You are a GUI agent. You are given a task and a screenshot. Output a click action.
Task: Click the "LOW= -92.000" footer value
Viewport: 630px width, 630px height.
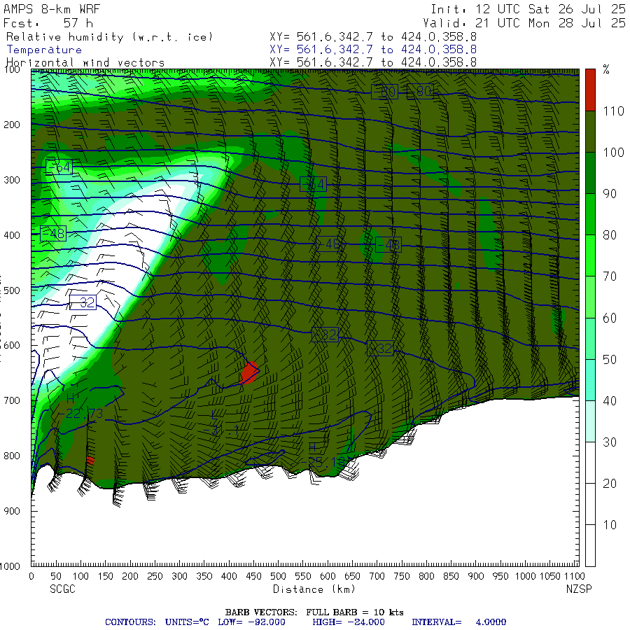click(251, 622)
